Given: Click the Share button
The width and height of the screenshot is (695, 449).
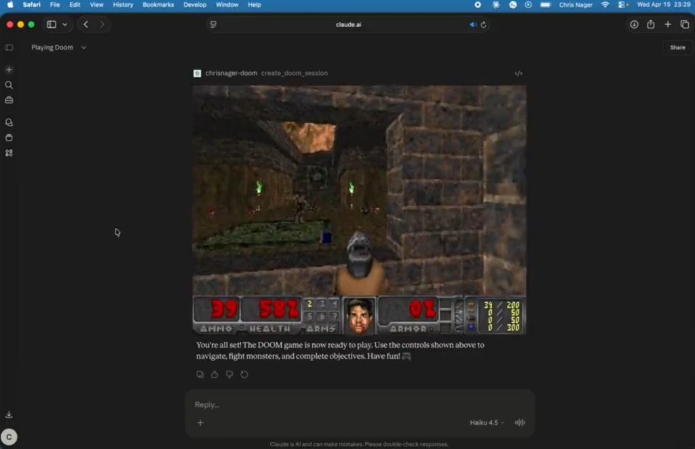Looking at the screenshot, I should 677,47.
